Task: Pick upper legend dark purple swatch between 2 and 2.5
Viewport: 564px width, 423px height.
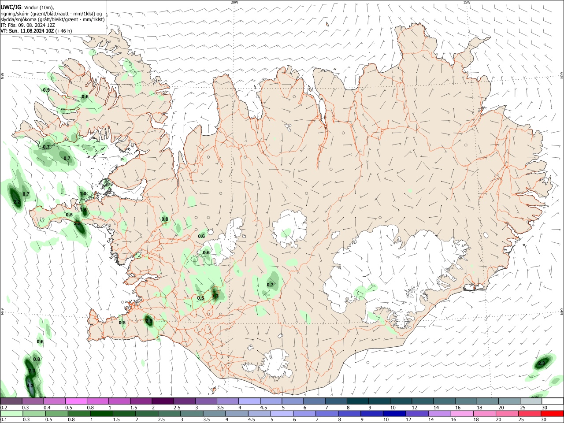Action: pyautogui.click(x=163, y=401)
